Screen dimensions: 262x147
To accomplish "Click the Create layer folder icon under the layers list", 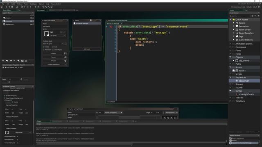I will [22, 61].
